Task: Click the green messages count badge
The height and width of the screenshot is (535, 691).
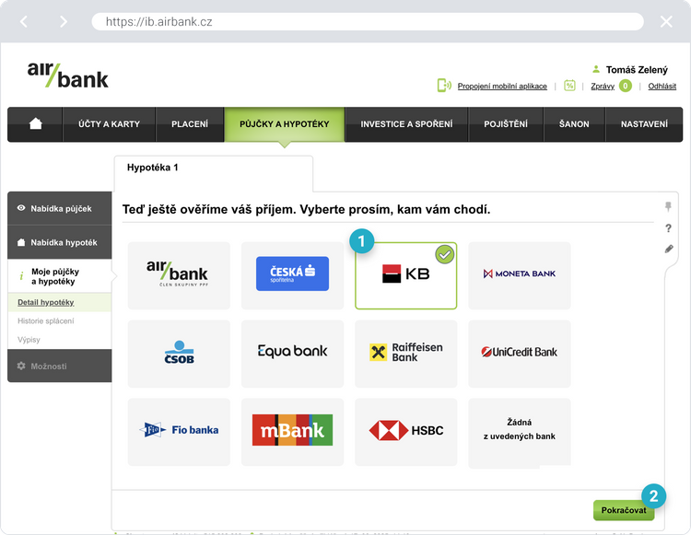Action: click(626, 86)
